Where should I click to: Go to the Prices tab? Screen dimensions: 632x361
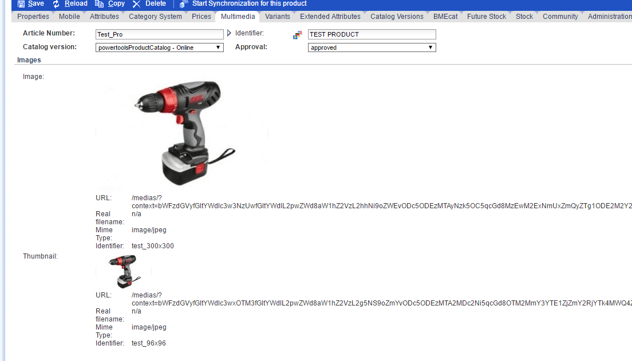pyautogui.click(x=202, y=17)
